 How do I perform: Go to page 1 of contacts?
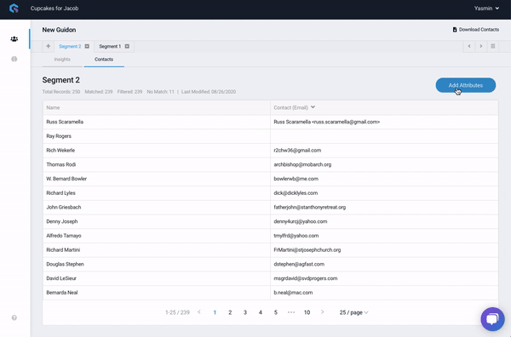pyautogui.click(x=215, y=312)
